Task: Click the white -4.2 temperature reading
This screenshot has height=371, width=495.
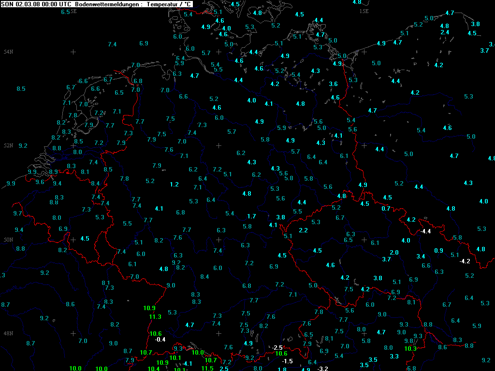Action: point(464,261)
